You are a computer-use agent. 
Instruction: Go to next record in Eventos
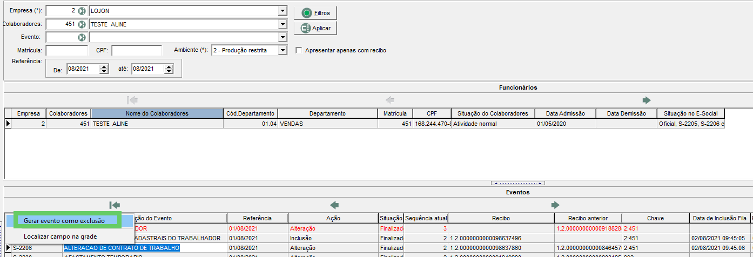(x=555, y=205)
